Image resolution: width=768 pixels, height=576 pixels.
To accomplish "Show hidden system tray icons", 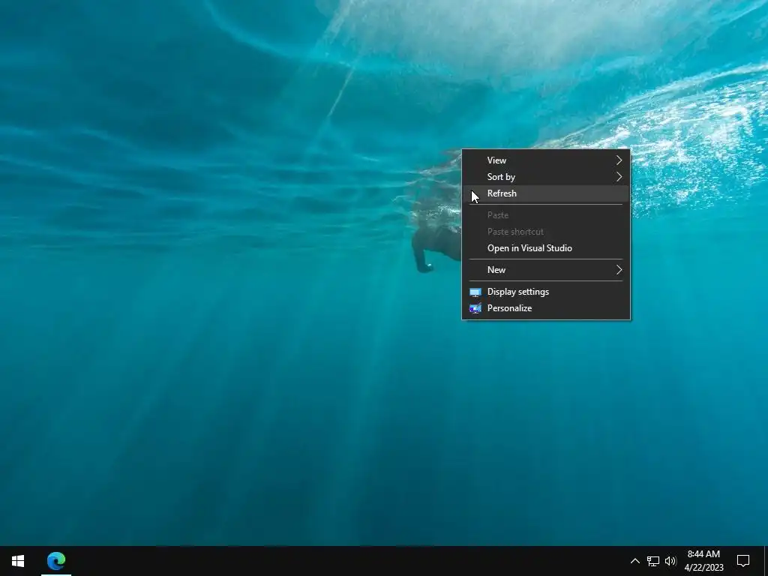I will click(634, 561).
